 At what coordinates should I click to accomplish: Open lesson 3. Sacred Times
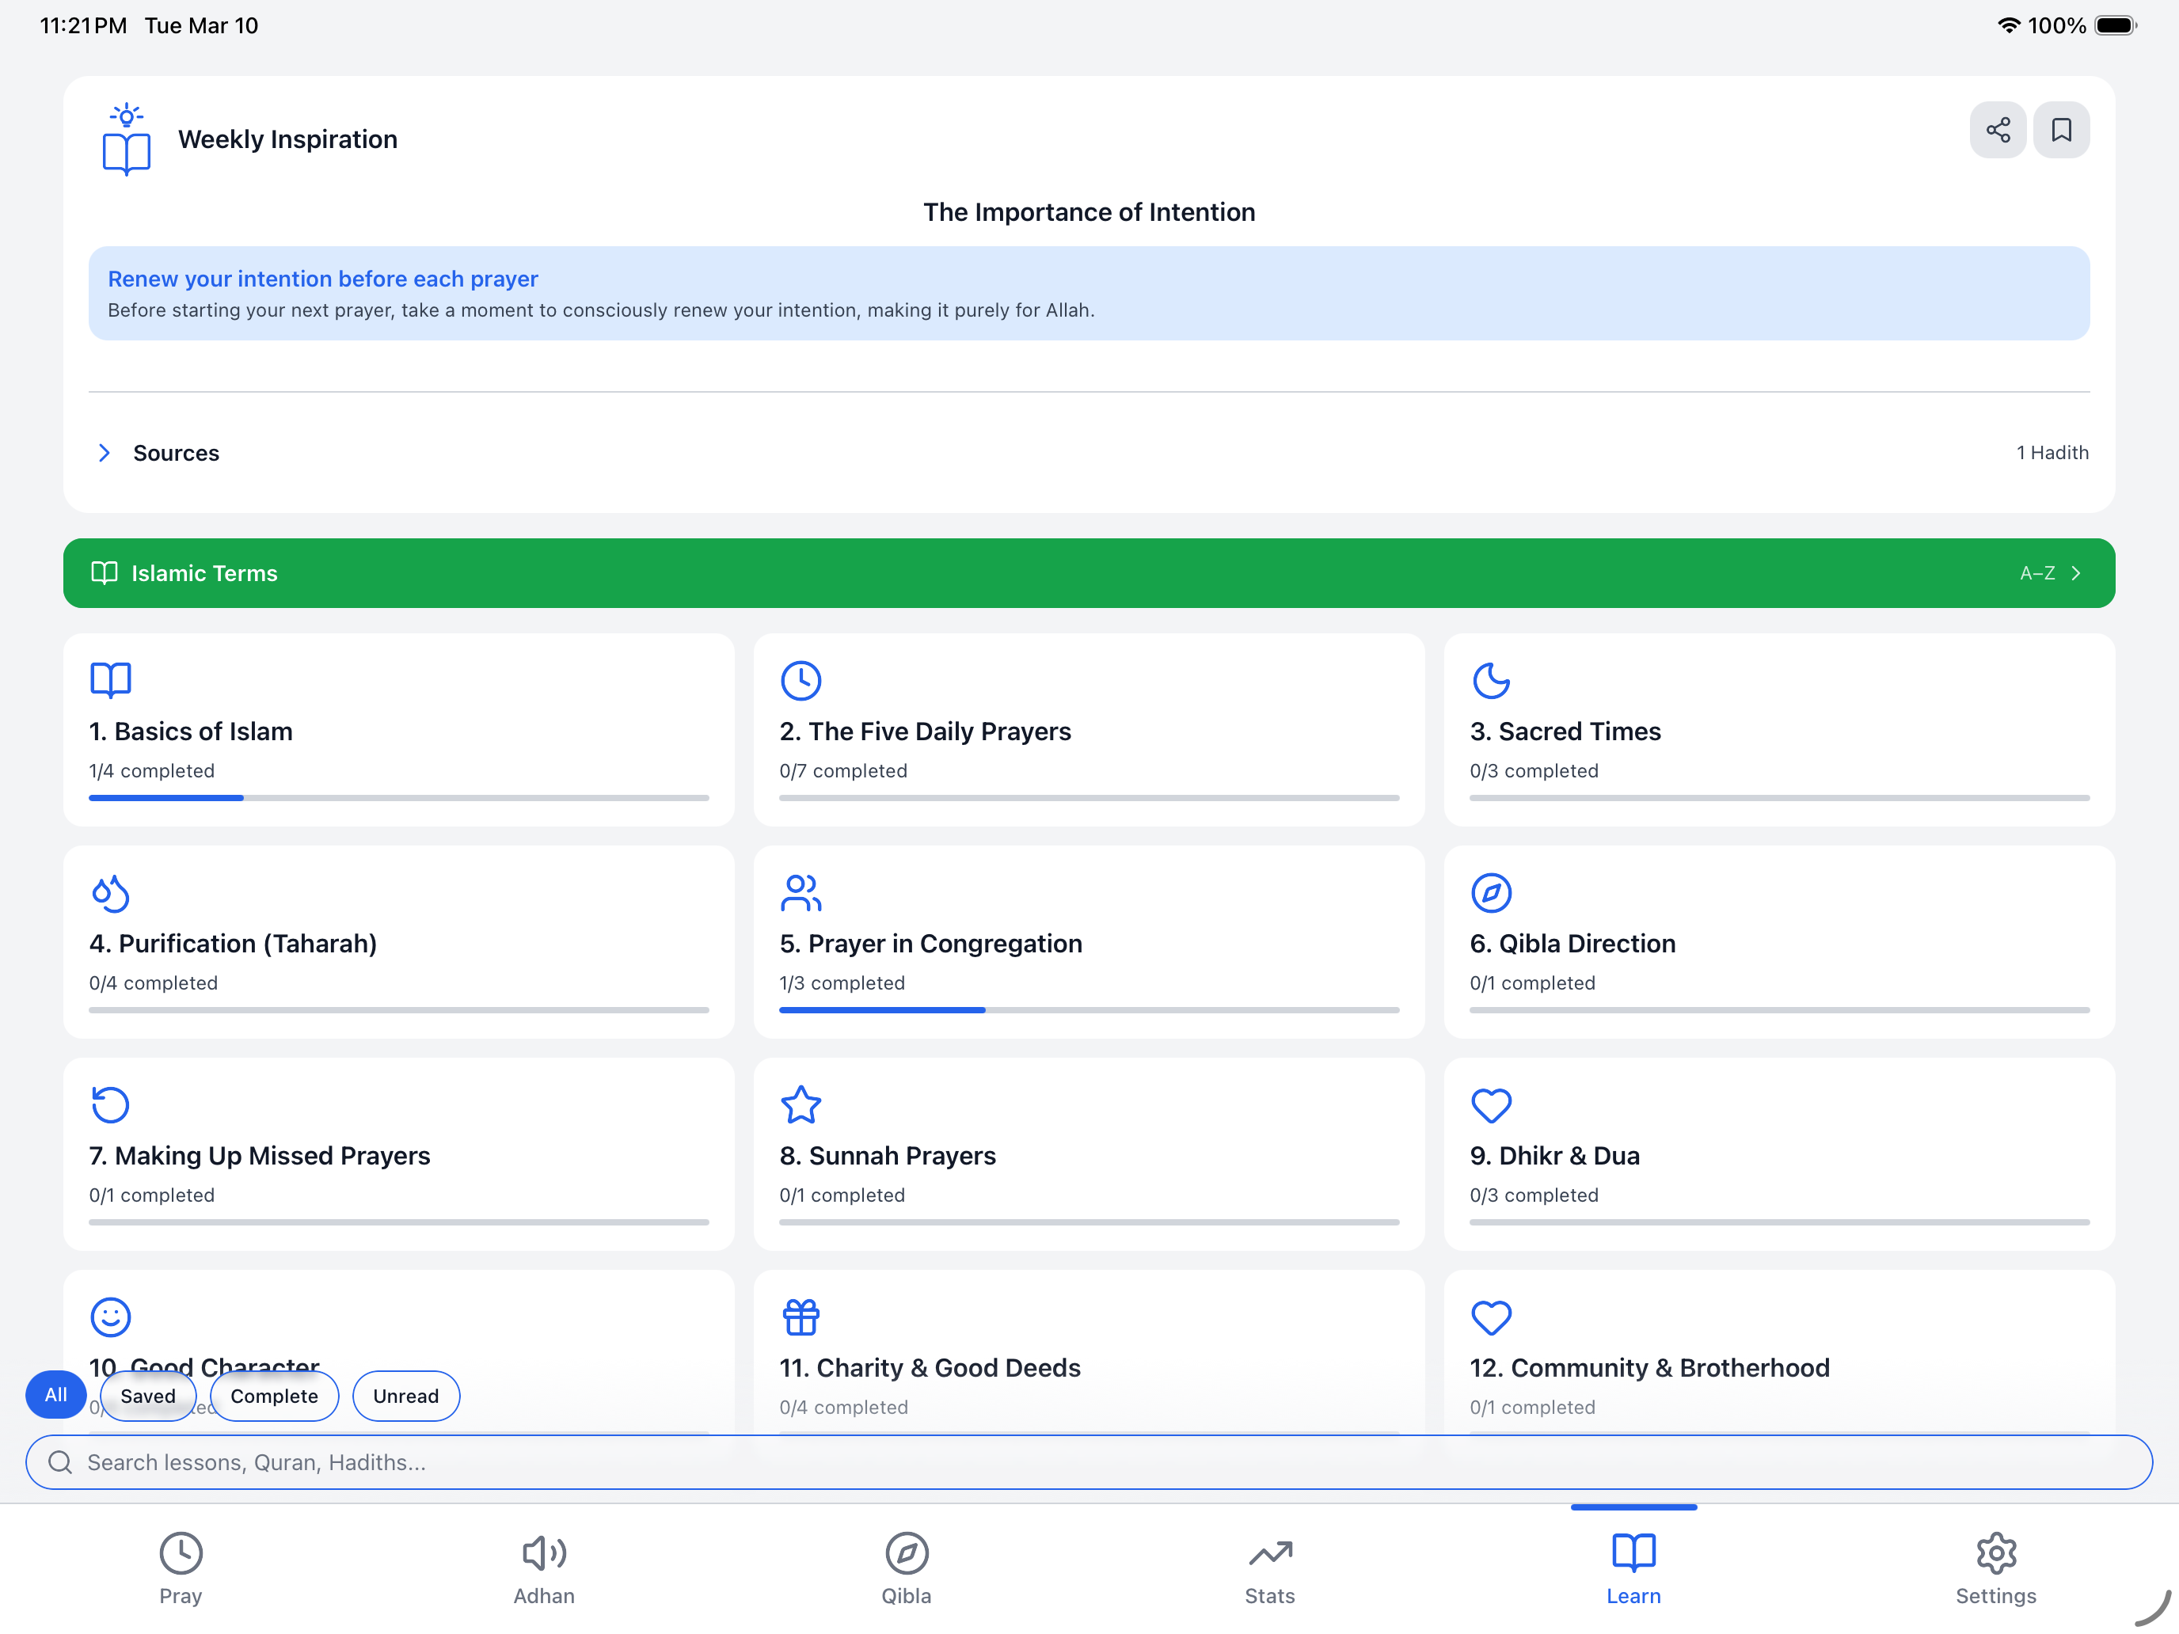(x=1779, y=730)
